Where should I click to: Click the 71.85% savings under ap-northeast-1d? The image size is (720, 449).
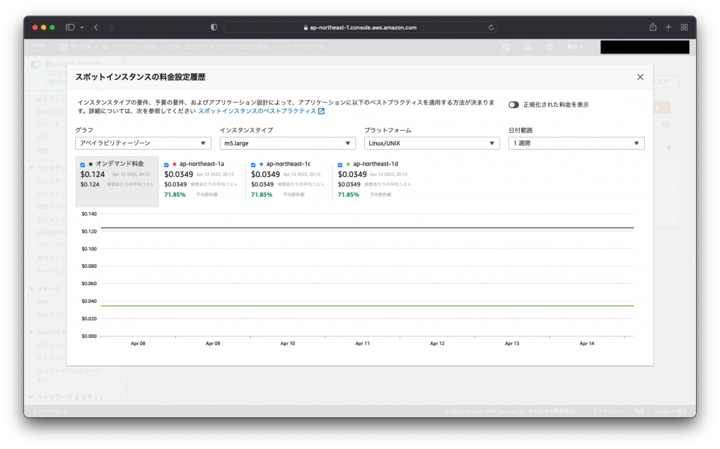tap(349, 195)
